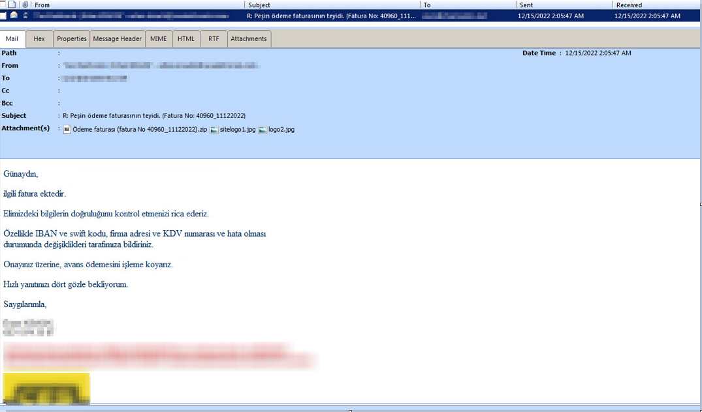Click the line 'Hızlı yanıtınızı dört gözle bekliyorum.'

pyautogui.click(x=66, y=284)
